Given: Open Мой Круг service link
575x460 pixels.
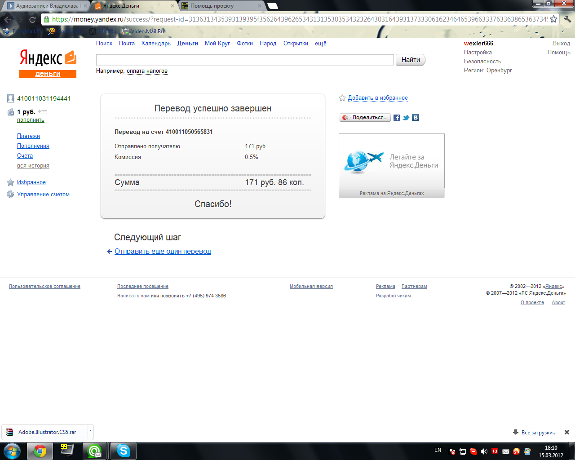Looking at the screenshot, I should (x=217, y=44).
